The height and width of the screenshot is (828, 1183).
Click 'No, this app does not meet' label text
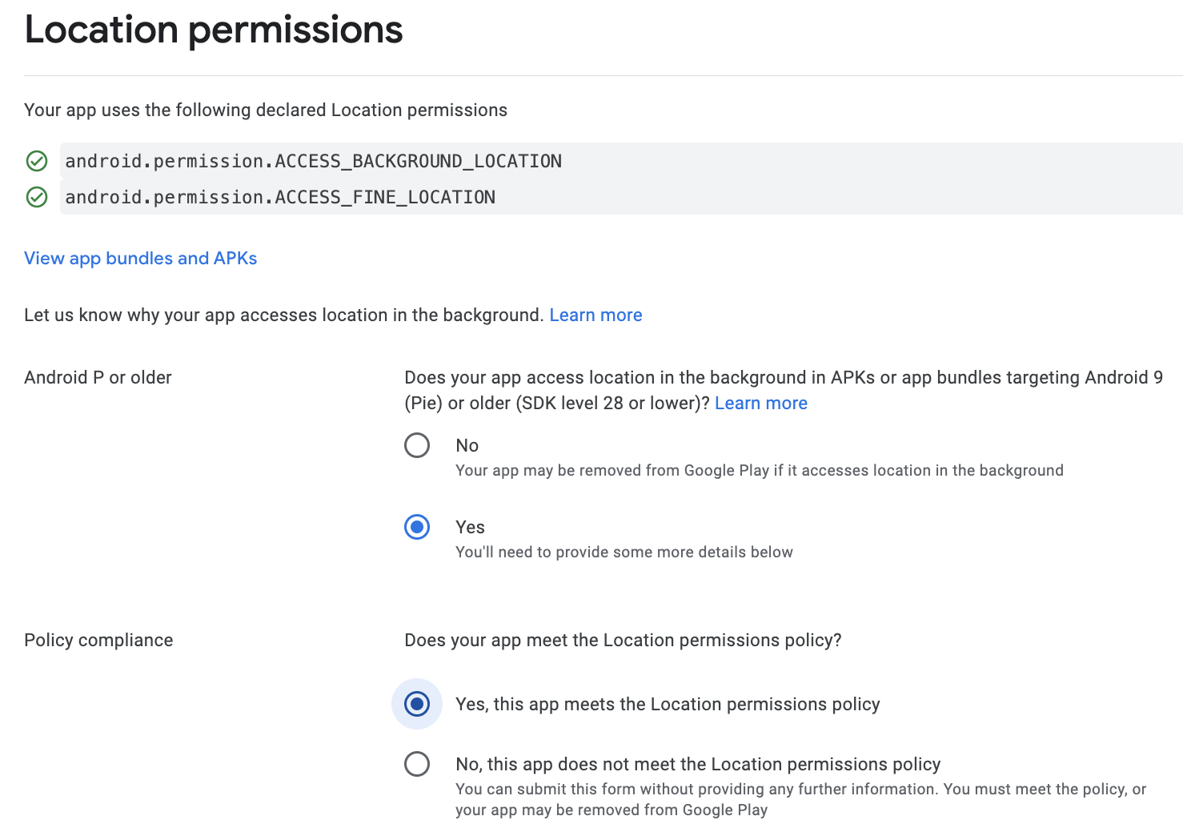(x=697, y=764)
